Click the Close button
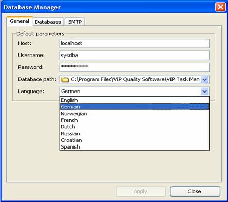 pos(195,191)
